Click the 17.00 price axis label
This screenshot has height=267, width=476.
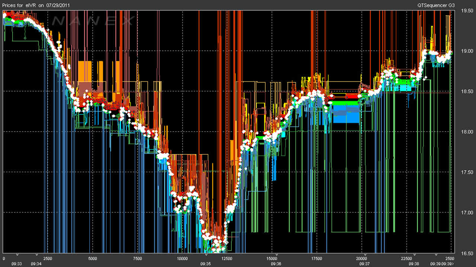tap(467, 212)
